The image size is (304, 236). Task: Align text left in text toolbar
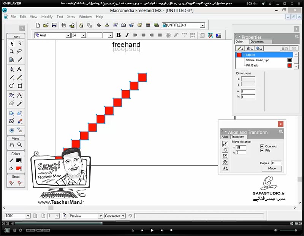[x=135, y=35]
